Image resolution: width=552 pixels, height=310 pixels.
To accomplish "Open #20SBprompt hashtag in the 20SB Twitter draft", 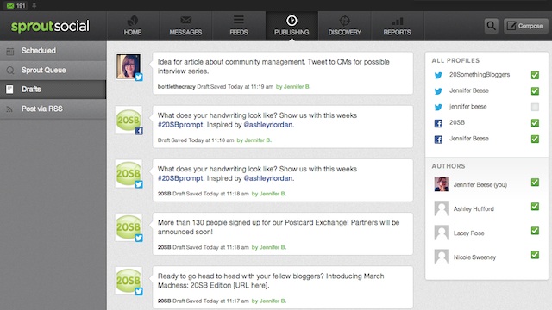I will [180, 178].
